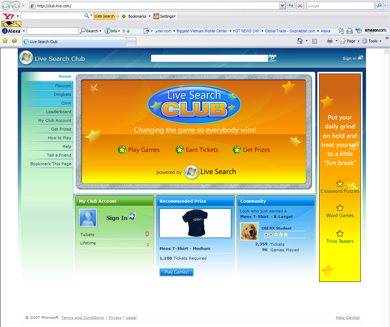The image size is (390, 327).
Task: Open the Tools menu dropdown
Action: (x=380, y=41)
